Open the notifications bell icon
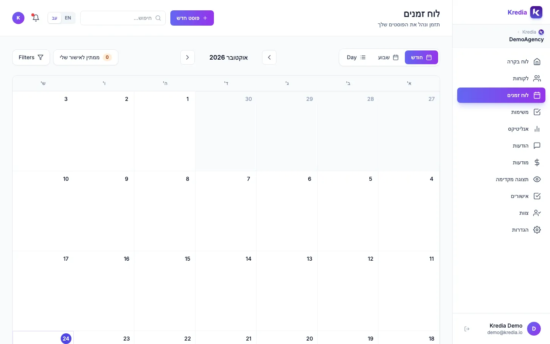The width and height of the screenshot is (550, 344). click(36, 18)
